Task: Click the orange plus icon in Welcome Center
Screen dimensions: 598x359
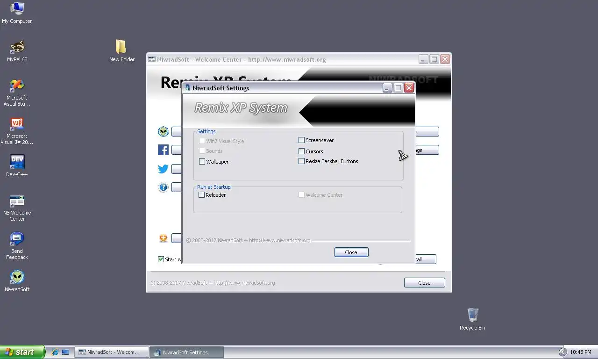Action: [x=163, y=238]
